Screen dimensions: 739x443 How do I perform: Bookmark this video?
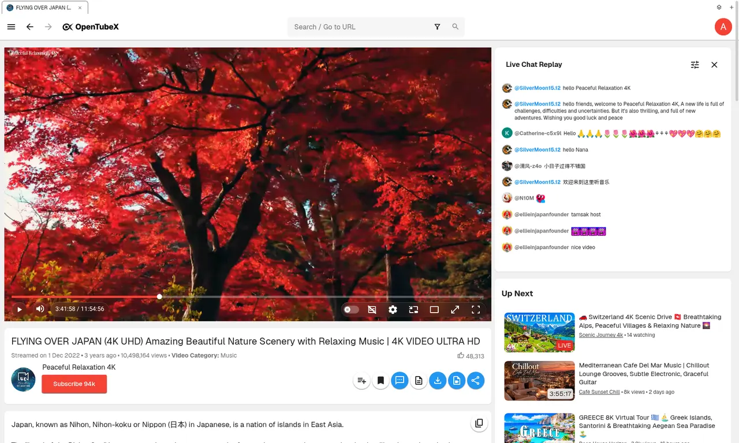(x=380, y=381)
